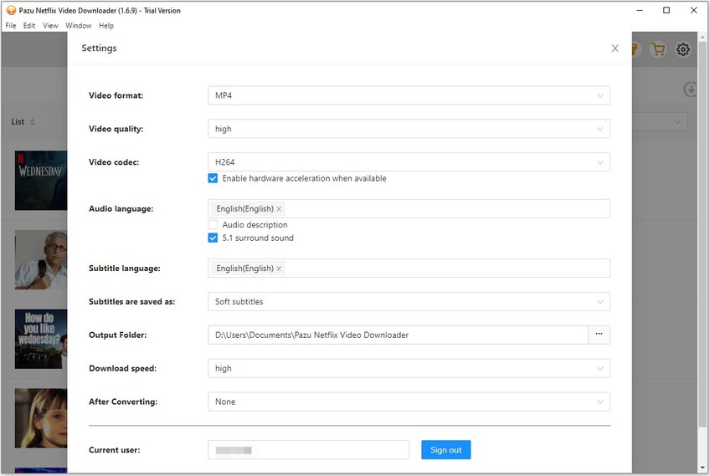The height and width of the screenshot is (476, 710).
Task: Expand the Video codec dropdown
Action: (409, 162)
